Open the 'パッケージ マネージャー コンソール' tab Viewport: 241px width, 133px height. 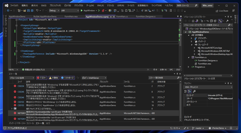coord(21,123)
